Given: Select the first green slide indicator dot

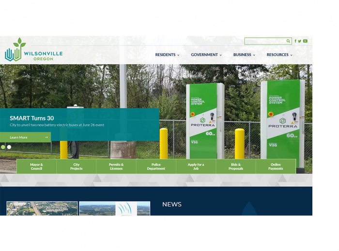Looking at the screenshot, I should [3, 147].
